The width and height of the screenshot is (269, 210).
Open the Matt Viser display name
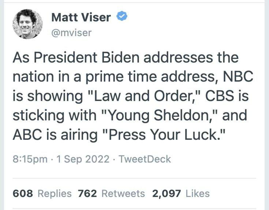[x=81, y=17]
